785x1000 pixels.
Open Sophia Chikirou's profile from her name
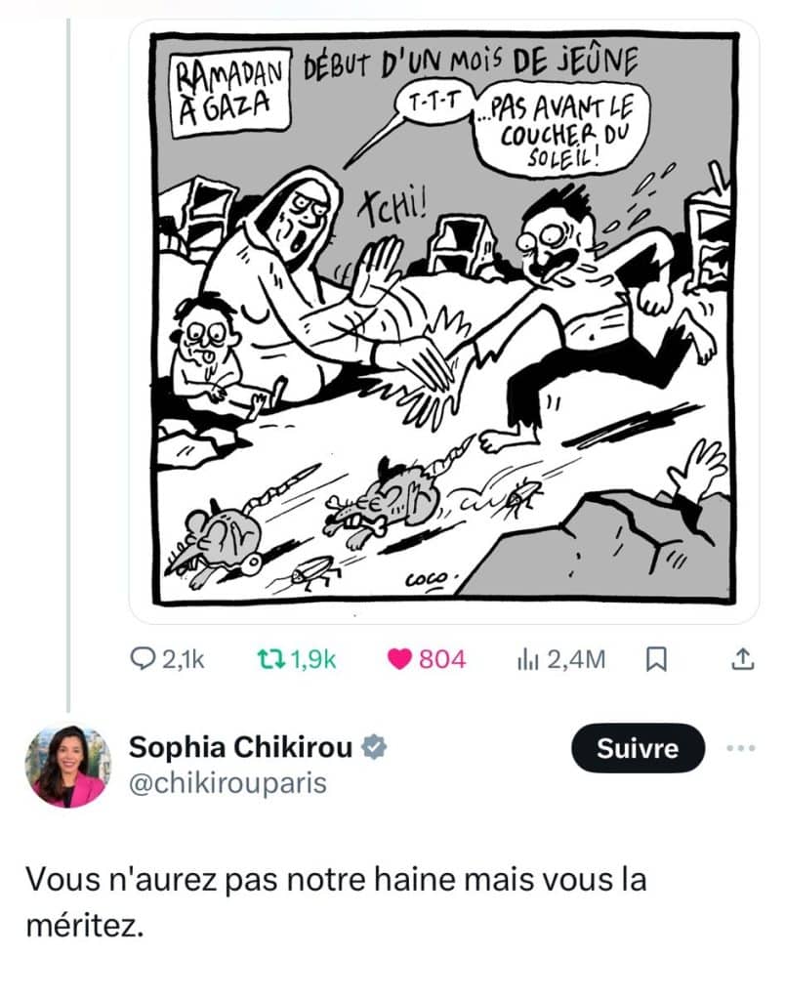(x=240, y=747)
